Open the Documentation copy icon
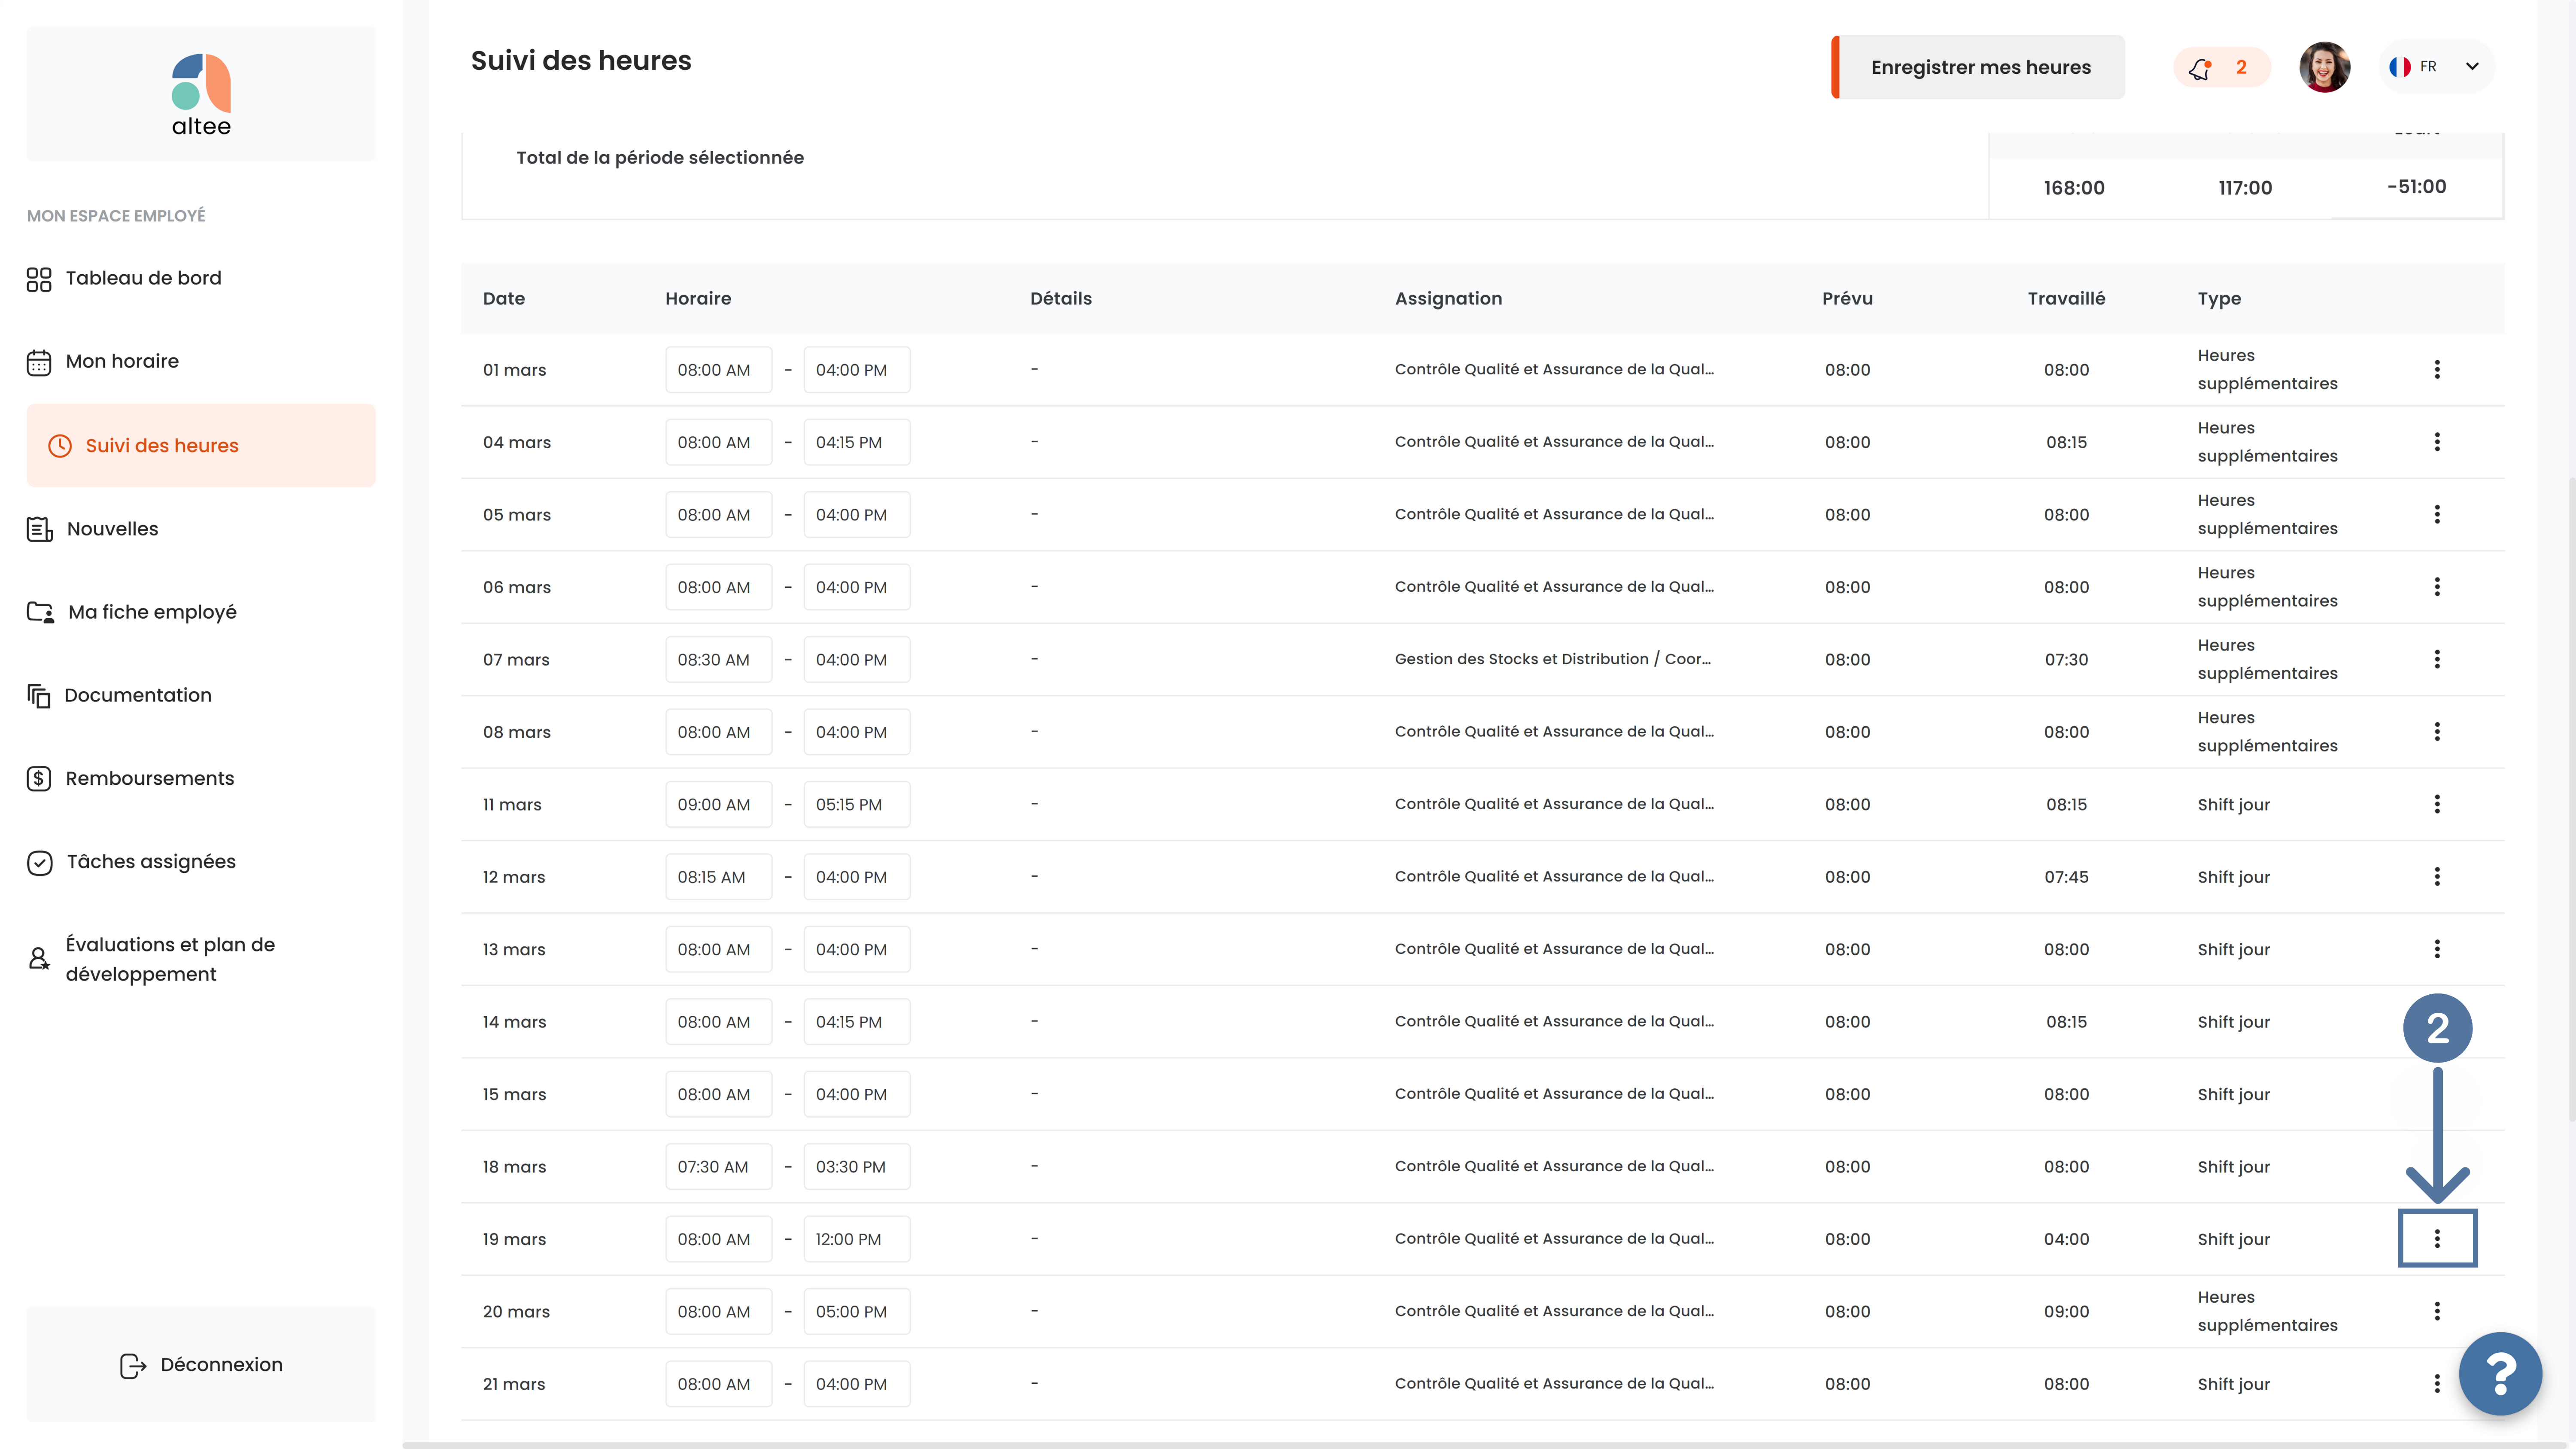The height and width of the screenshot is (1449, 2576). coord(39,695)
